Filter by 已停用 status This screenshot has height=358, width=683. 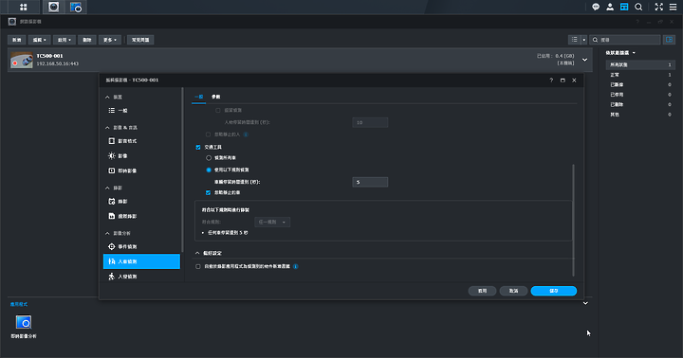640,95
